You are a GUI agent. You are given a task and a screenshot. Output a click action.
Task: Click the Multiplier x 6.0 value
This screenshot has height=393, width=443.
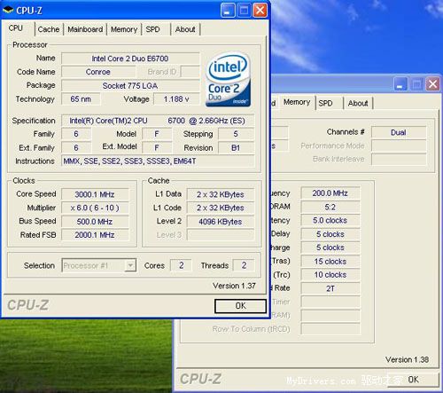pyautogui.click(x=95, y=208)
